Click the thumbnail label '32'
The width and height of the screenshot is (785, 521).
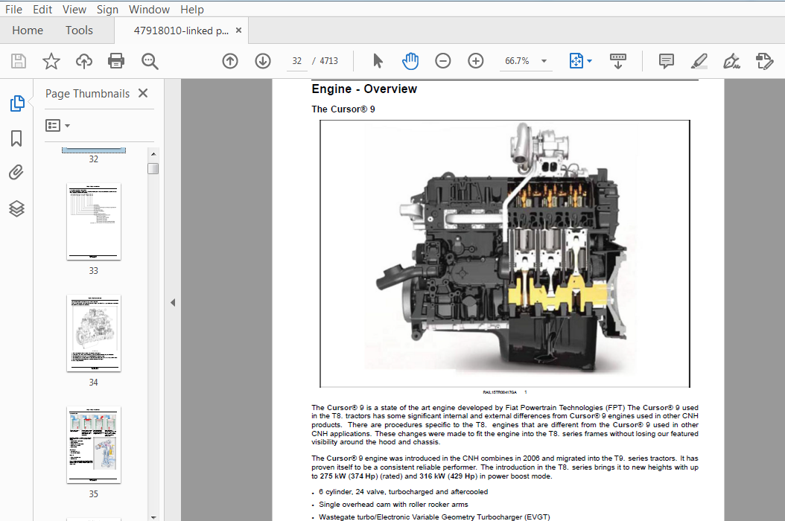click(94, 159)
